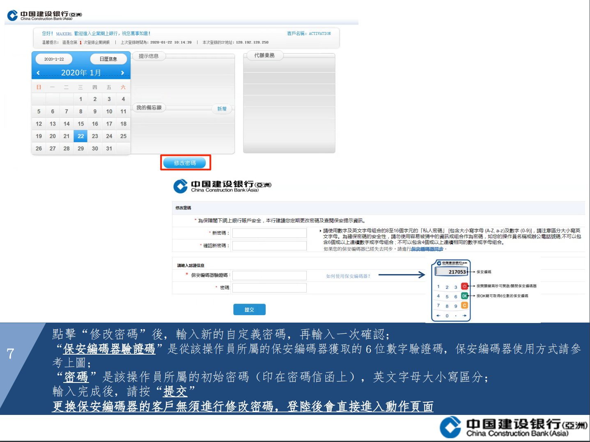The image size is (590, 442).
Task: Click login IP 128.192.128.250 text
Action: point(252,42)
